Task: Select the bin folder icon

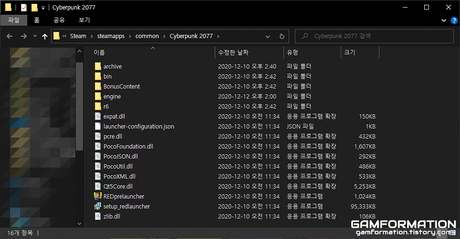Action: pos(98,76)
